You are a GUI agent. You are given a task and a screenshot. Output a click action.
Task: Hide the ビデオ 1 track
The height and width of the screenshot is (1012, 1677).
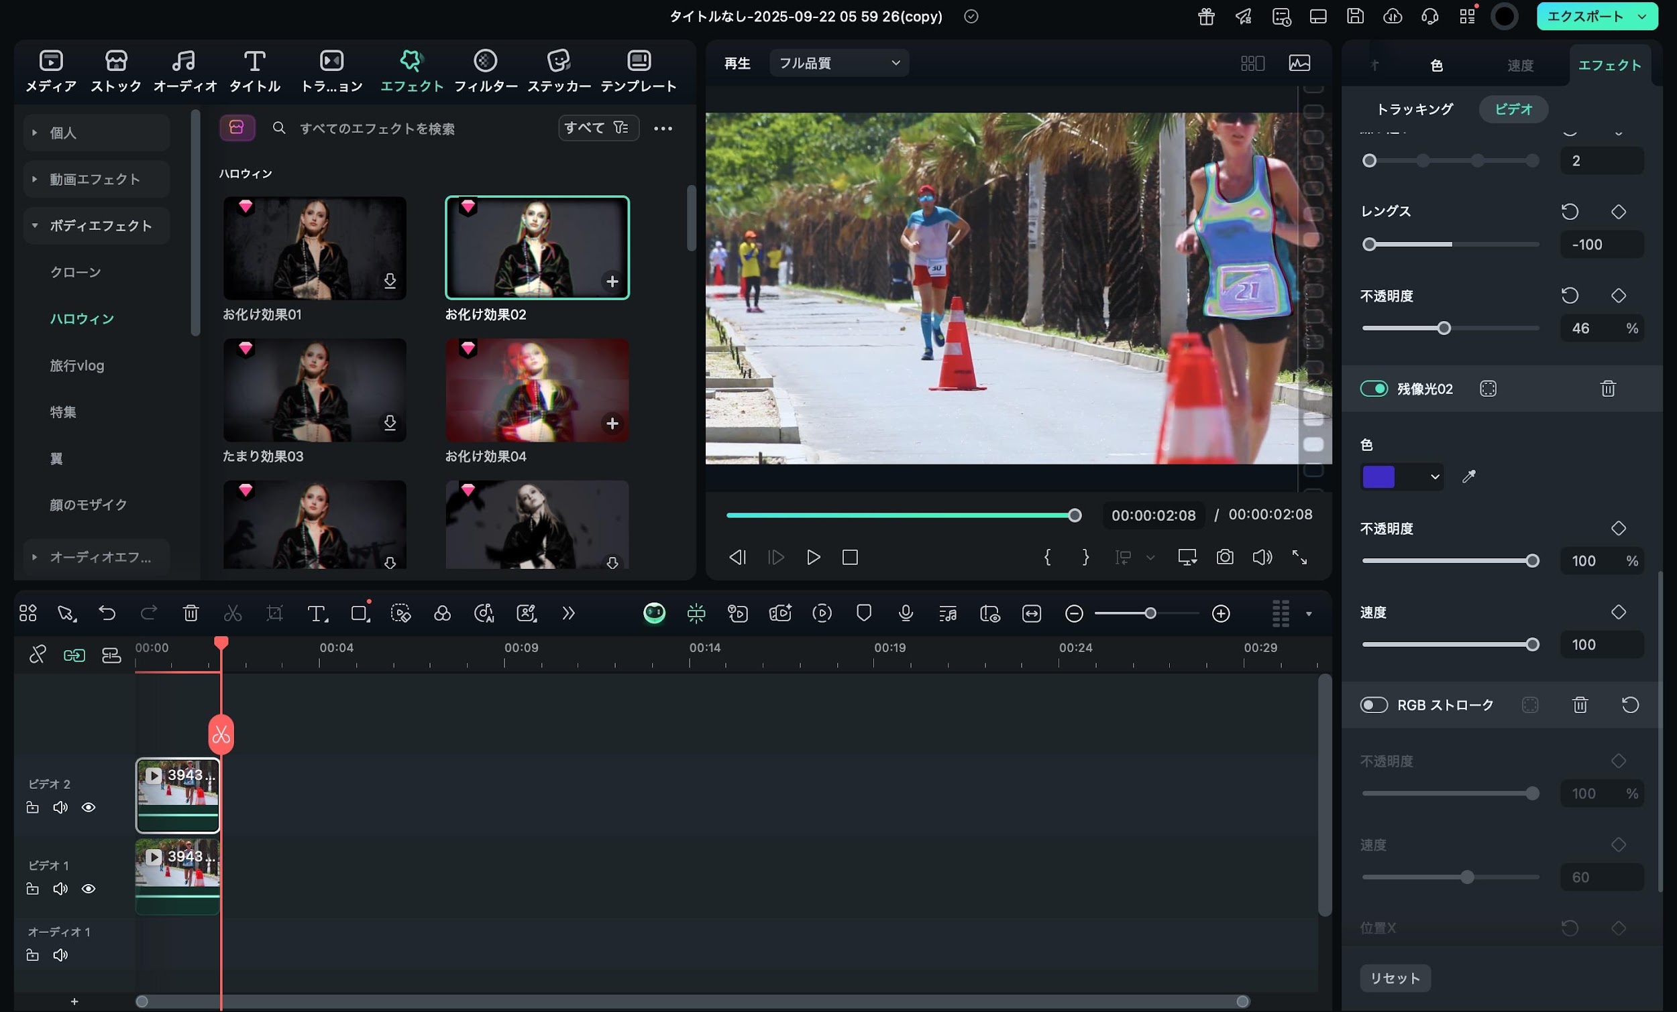89,889
